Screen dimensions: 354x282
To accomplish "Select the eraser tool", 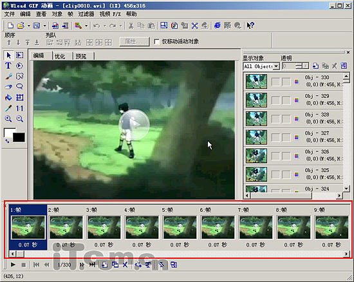I will [8, 87].
